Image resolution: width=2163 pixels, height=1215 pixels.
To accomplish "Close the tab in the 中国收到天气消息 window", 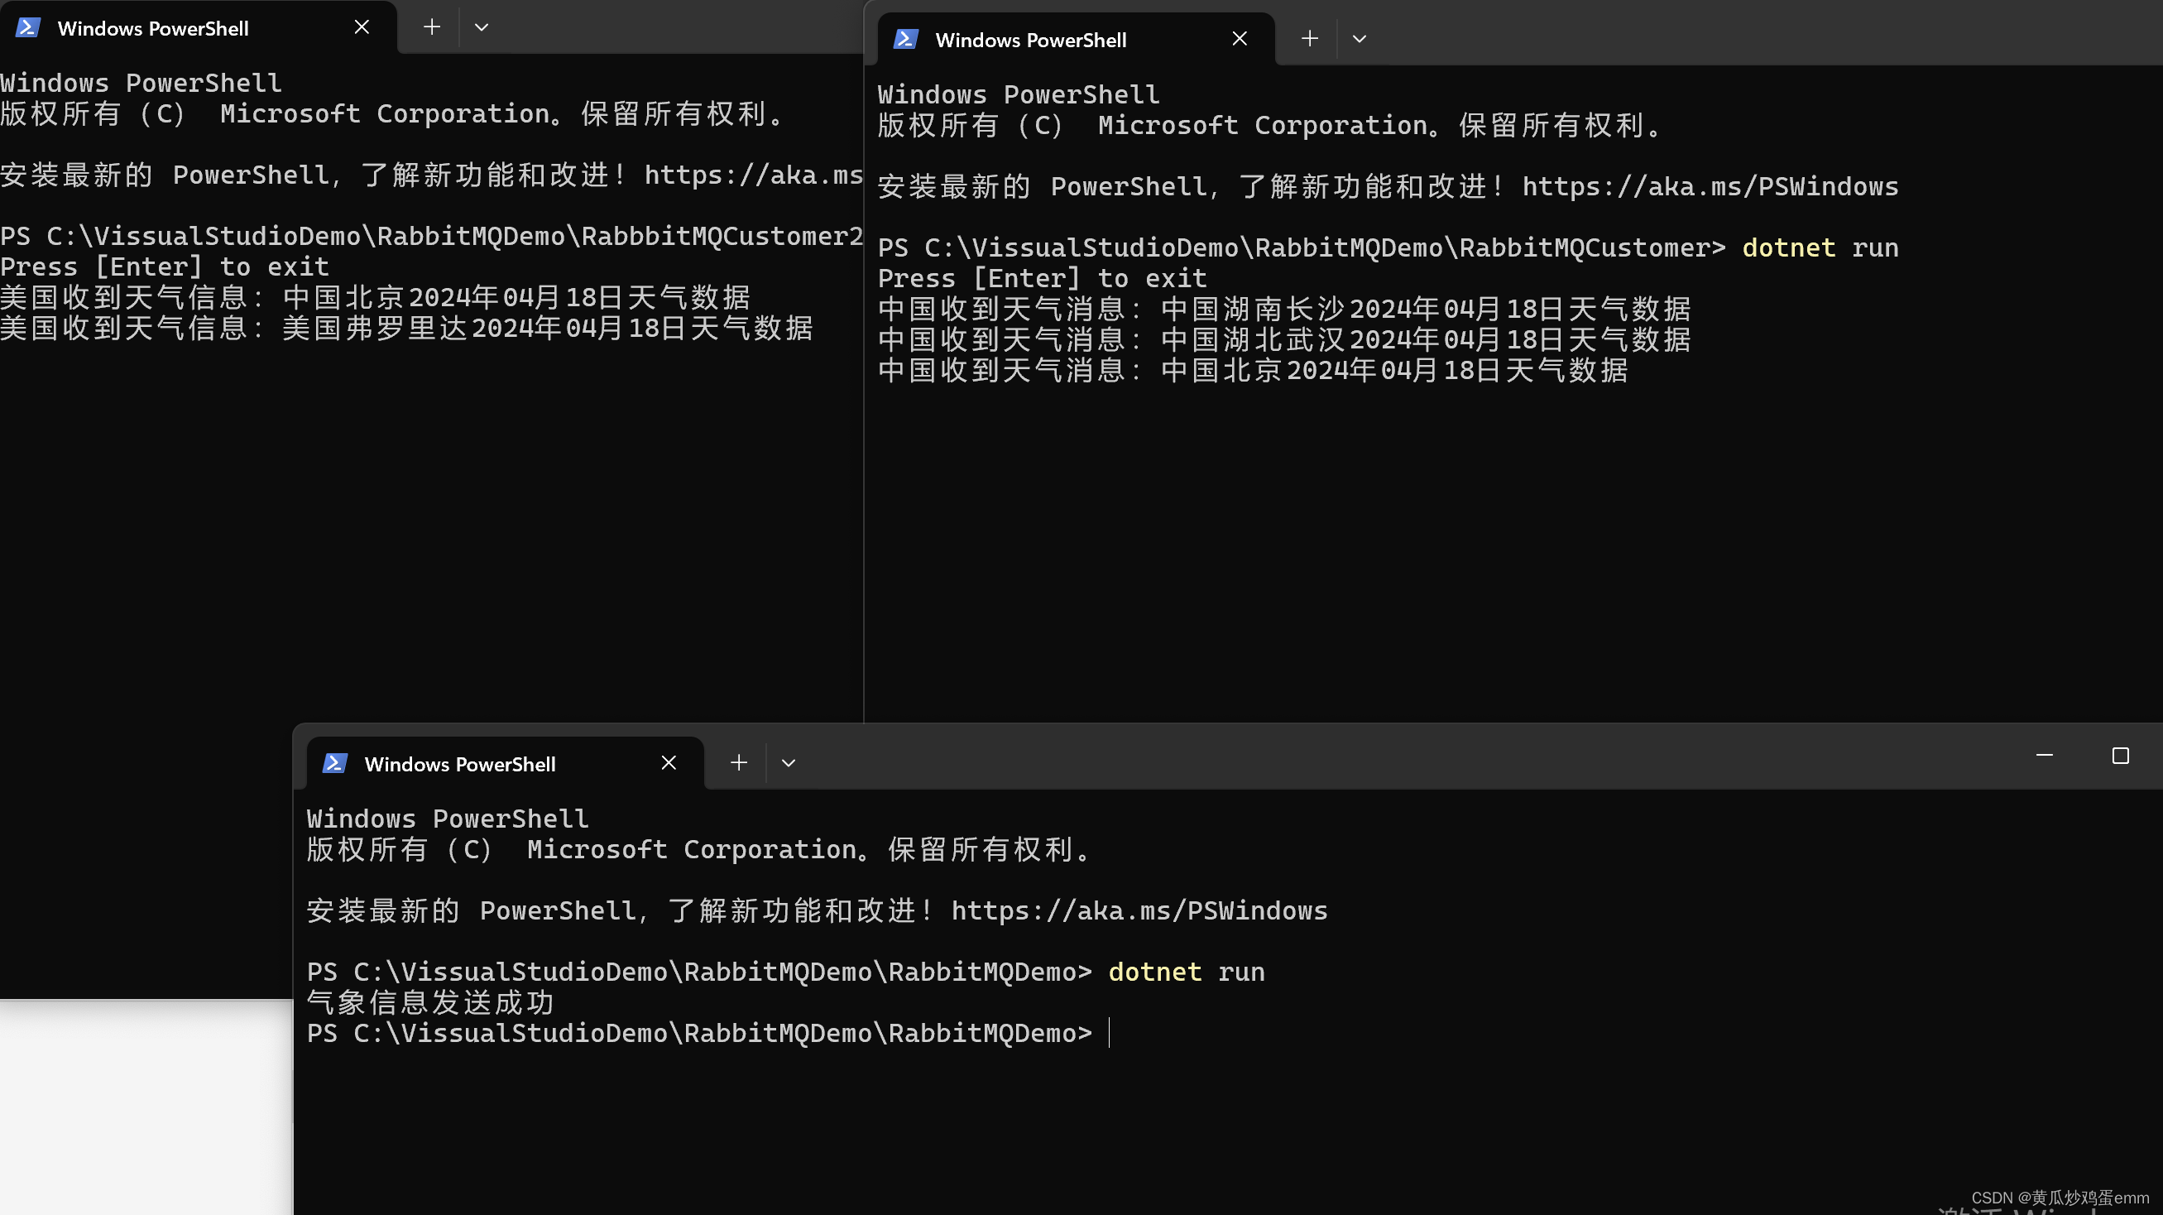I will click(x=1240, y=39).
